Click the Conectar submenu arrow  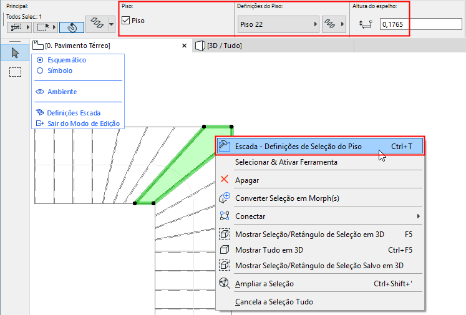[419, 216]
